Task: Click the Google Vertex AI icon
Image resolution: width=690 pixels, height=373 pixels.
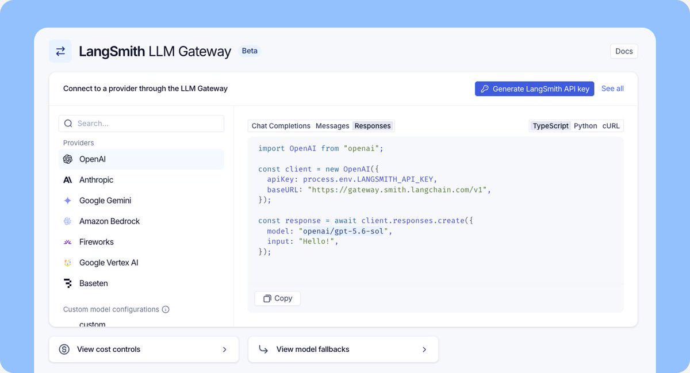Action: click(68, 263)
